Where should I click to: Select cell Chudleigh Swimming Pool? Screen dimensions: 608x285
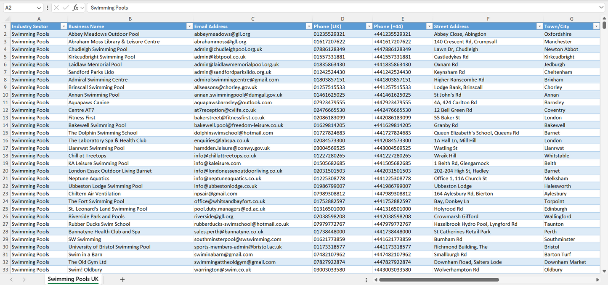pos(130,49)
